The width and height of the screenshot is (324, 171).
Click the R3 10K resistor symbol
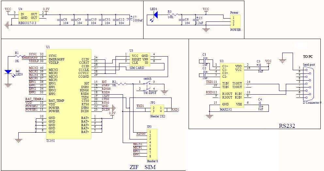(x=172, y=15)
